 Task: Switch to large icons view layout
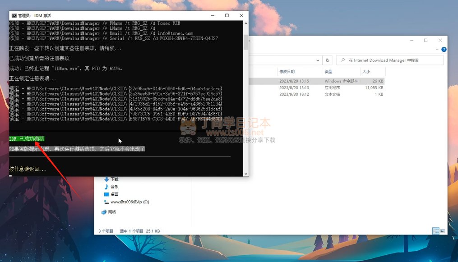pos(443,231)
